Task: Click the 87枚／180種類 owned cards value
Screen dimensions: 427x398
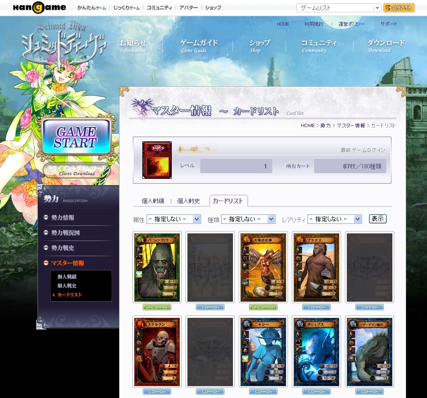Action: tap(350, 166)
